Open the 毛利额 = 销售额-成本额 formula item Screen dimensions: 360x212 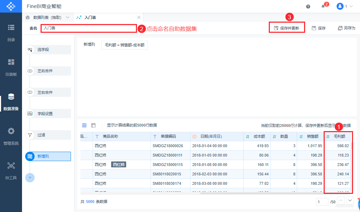pos(124,45)
